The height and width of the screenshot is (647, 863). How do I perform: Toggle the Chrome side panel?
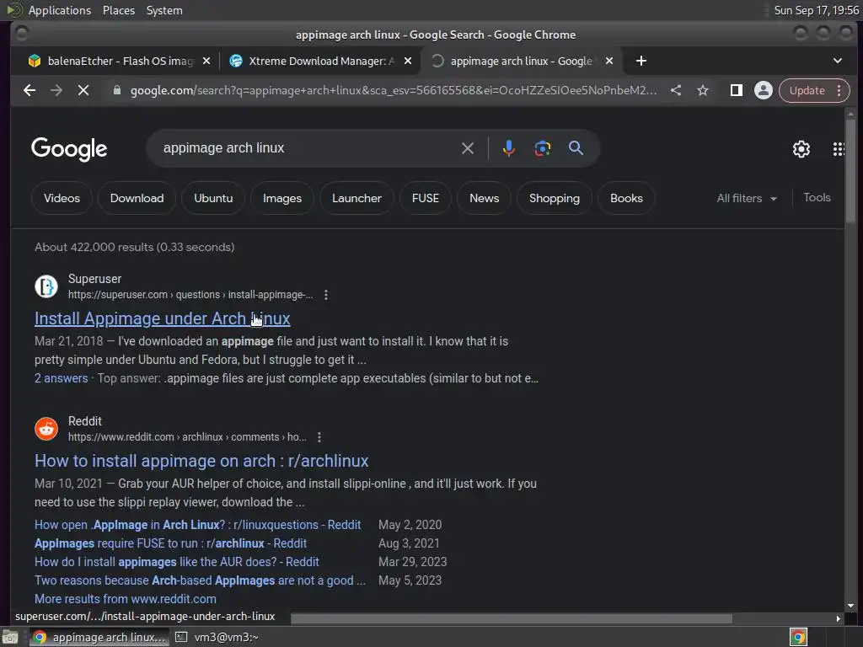point(737,90)
